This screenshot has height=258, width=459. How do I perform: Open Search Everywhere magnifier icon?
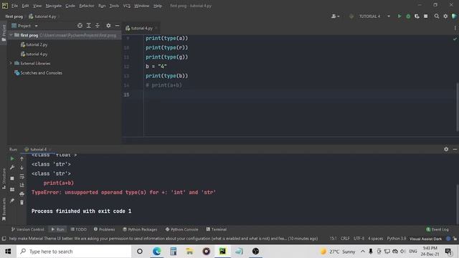tap(437, 16)
